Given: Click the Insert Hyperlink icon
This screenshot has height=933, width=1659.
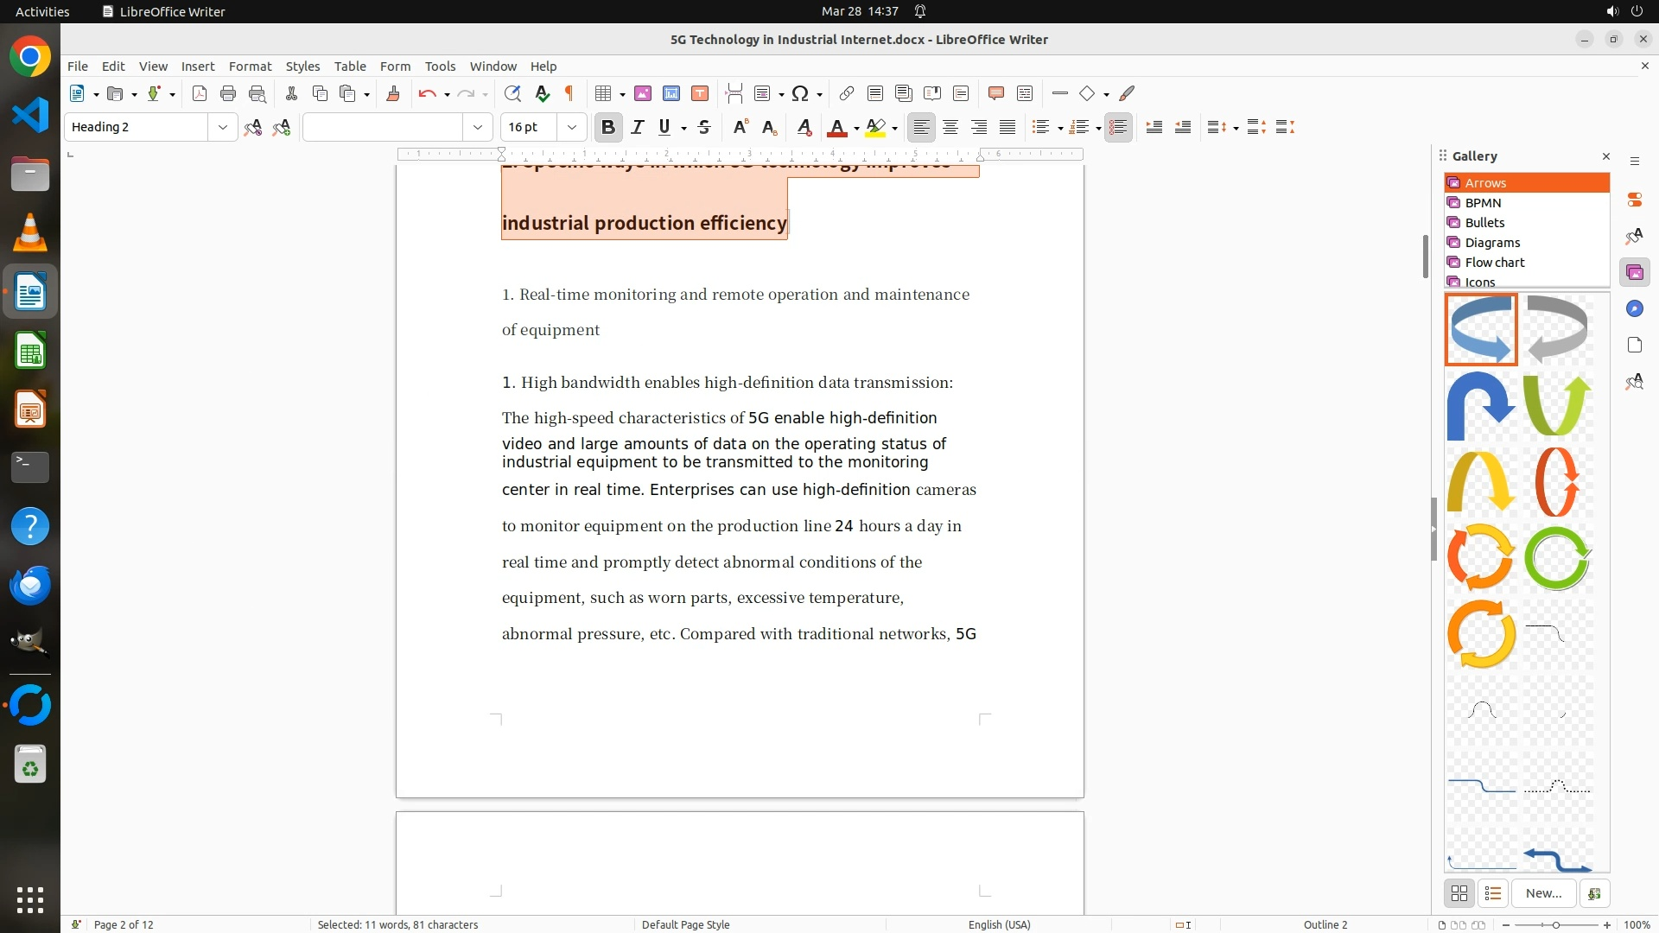Looking at the screenshot, I should (x=847, y=94).
